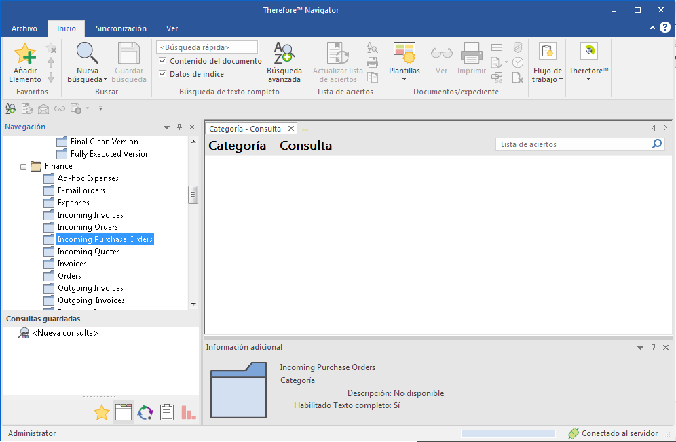Collapse the ribbon with the caret arrow
676x442 pixels.
(652, 28)
